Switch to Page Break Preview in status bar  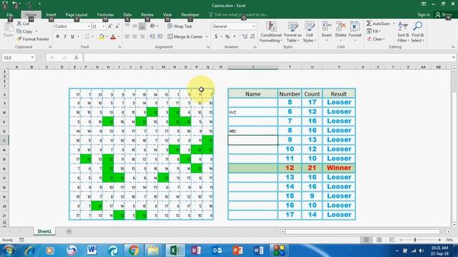(x=391, y=240)
